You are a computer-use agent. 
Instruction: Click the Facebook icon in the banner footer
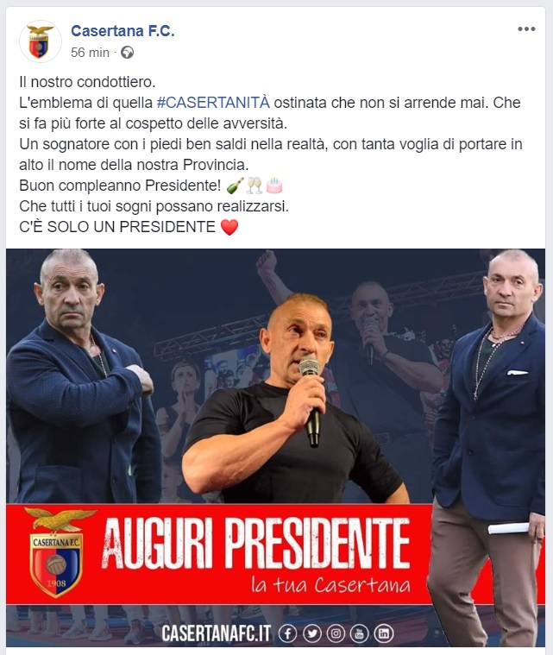click(x=287, y=633)
